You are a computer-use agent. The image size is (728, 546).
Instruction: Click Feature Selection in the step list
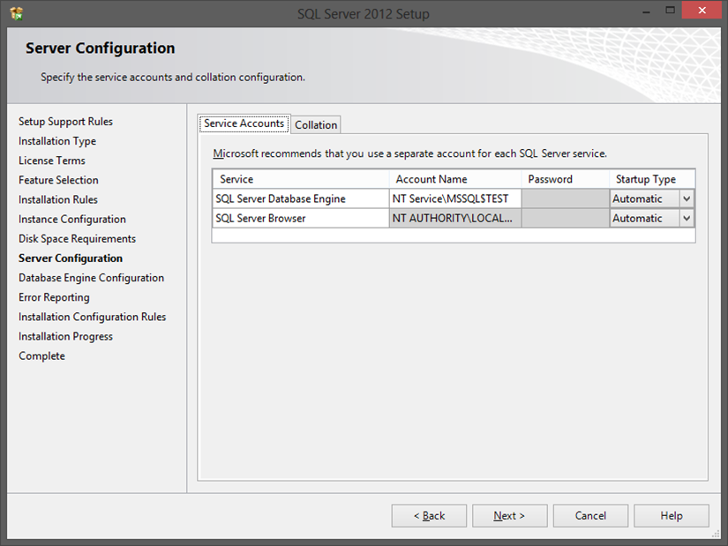(x=58, y=180)
